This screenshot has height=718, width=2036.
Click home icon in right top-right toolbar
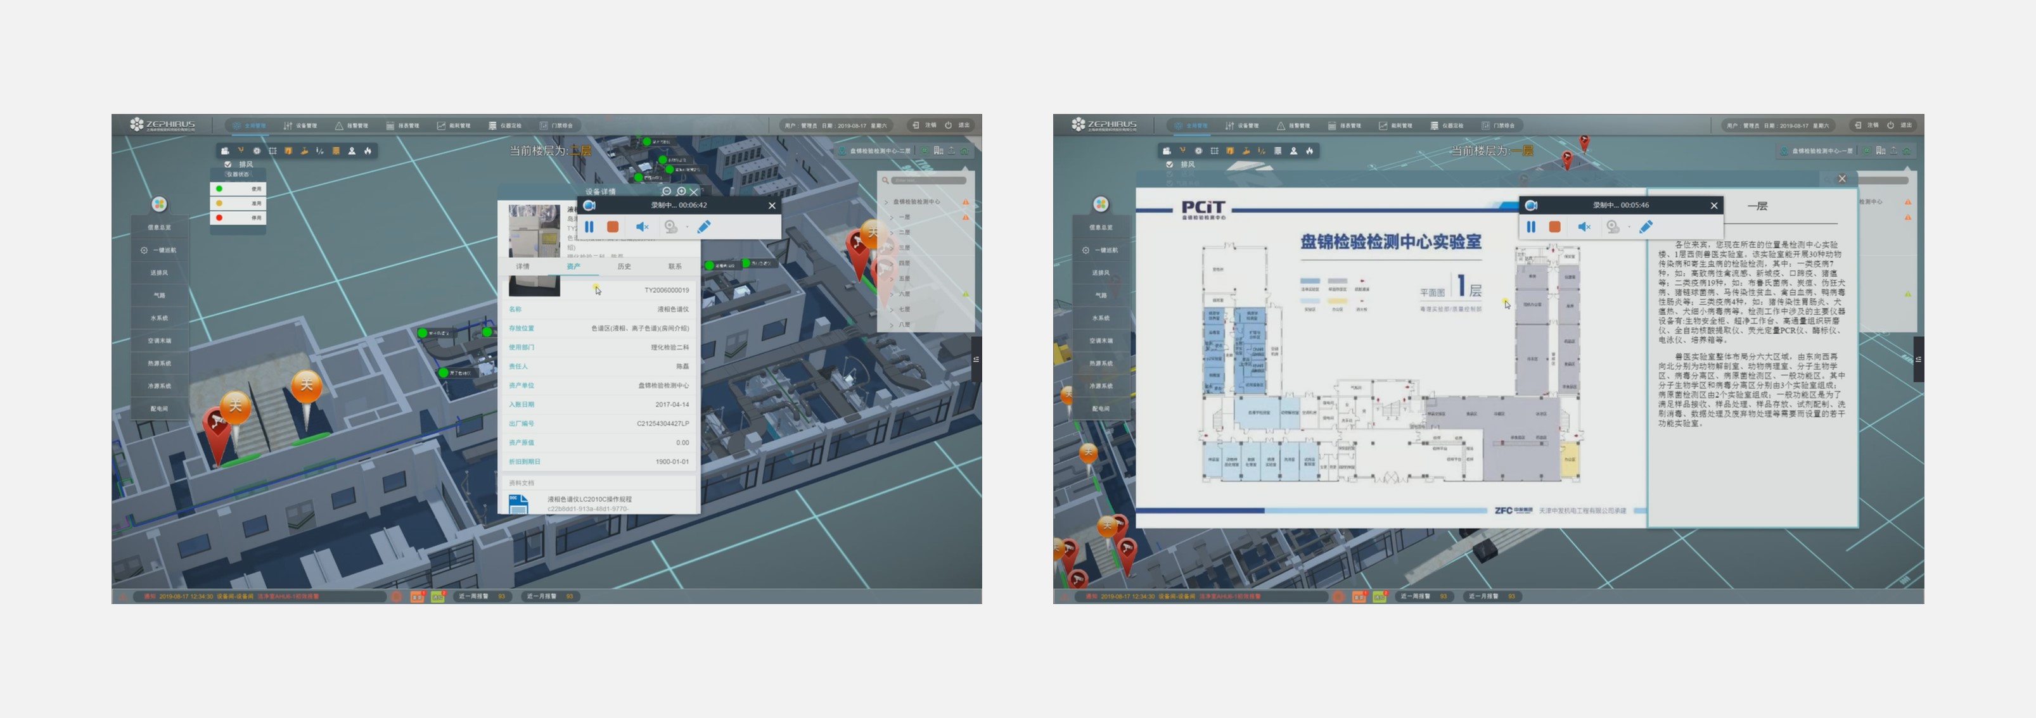(x=1906, y=150)
